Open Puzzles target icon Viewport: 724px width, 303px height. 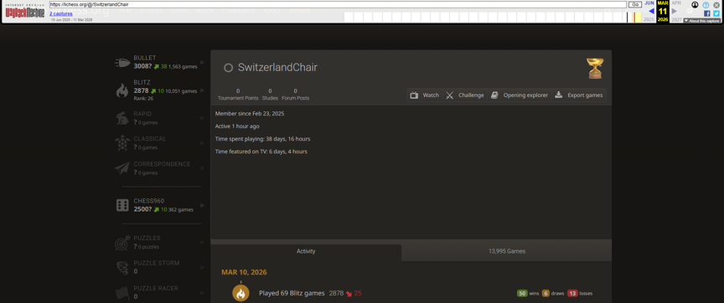[122, 243]
